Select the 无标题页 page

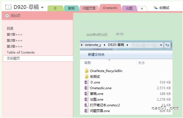pos(38,58)
